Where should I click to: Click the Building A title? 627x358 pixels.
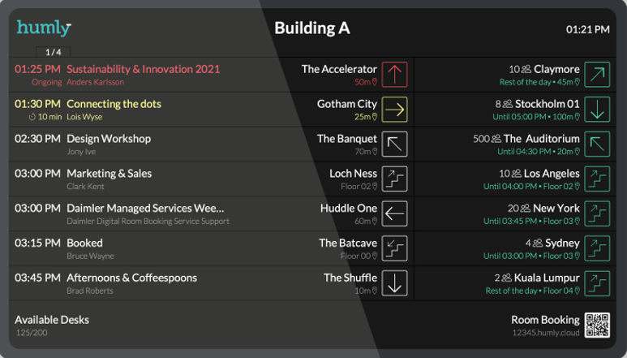tap(312, 28)
